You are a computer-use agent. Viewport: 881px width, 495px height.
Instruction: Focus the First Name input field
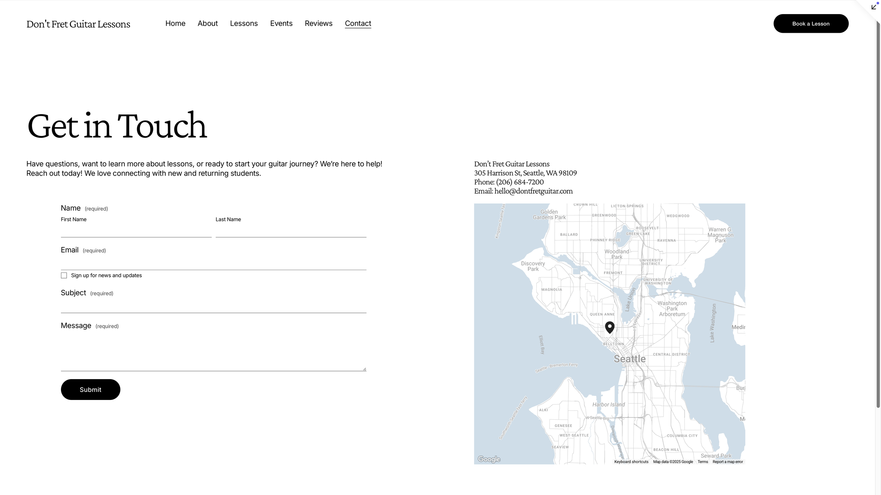136,231
